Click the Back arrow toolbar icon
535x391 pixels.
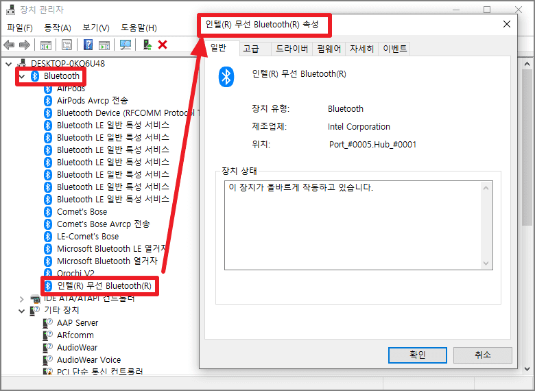coord(9,45)
